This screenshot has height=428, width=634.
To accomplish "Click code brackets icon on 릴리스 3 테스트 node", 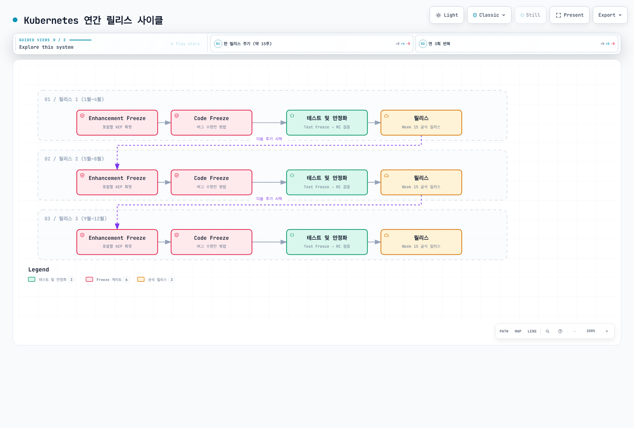I will tap(292, 235).
